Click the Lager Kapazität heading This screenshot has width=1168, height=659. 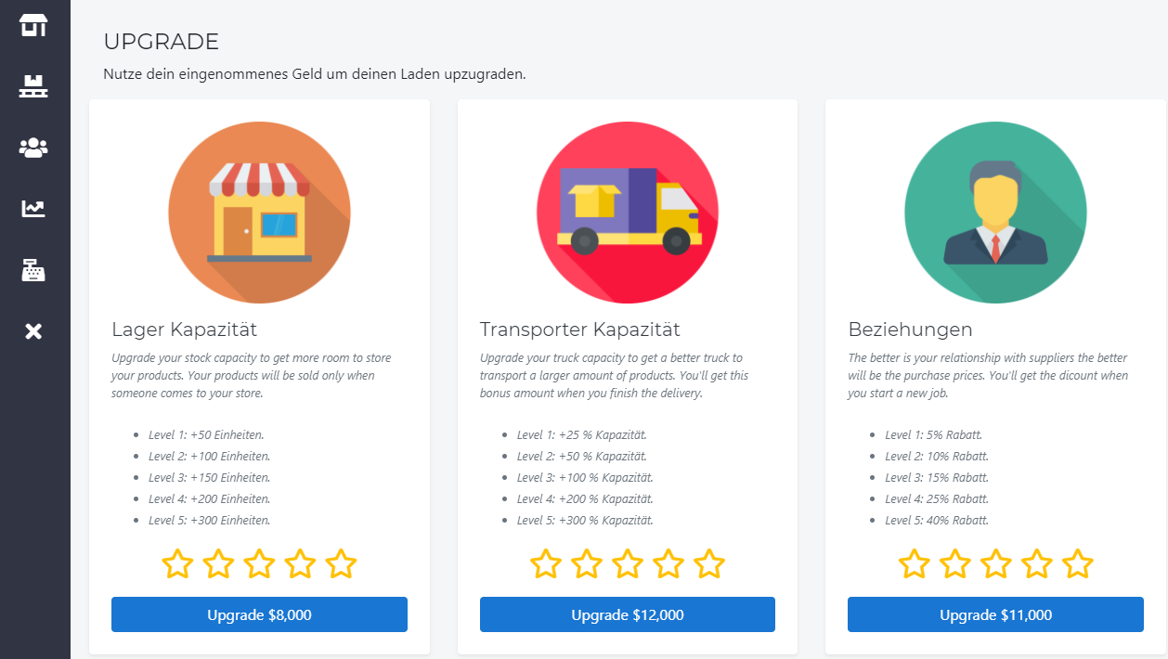[x=185, y=329]
